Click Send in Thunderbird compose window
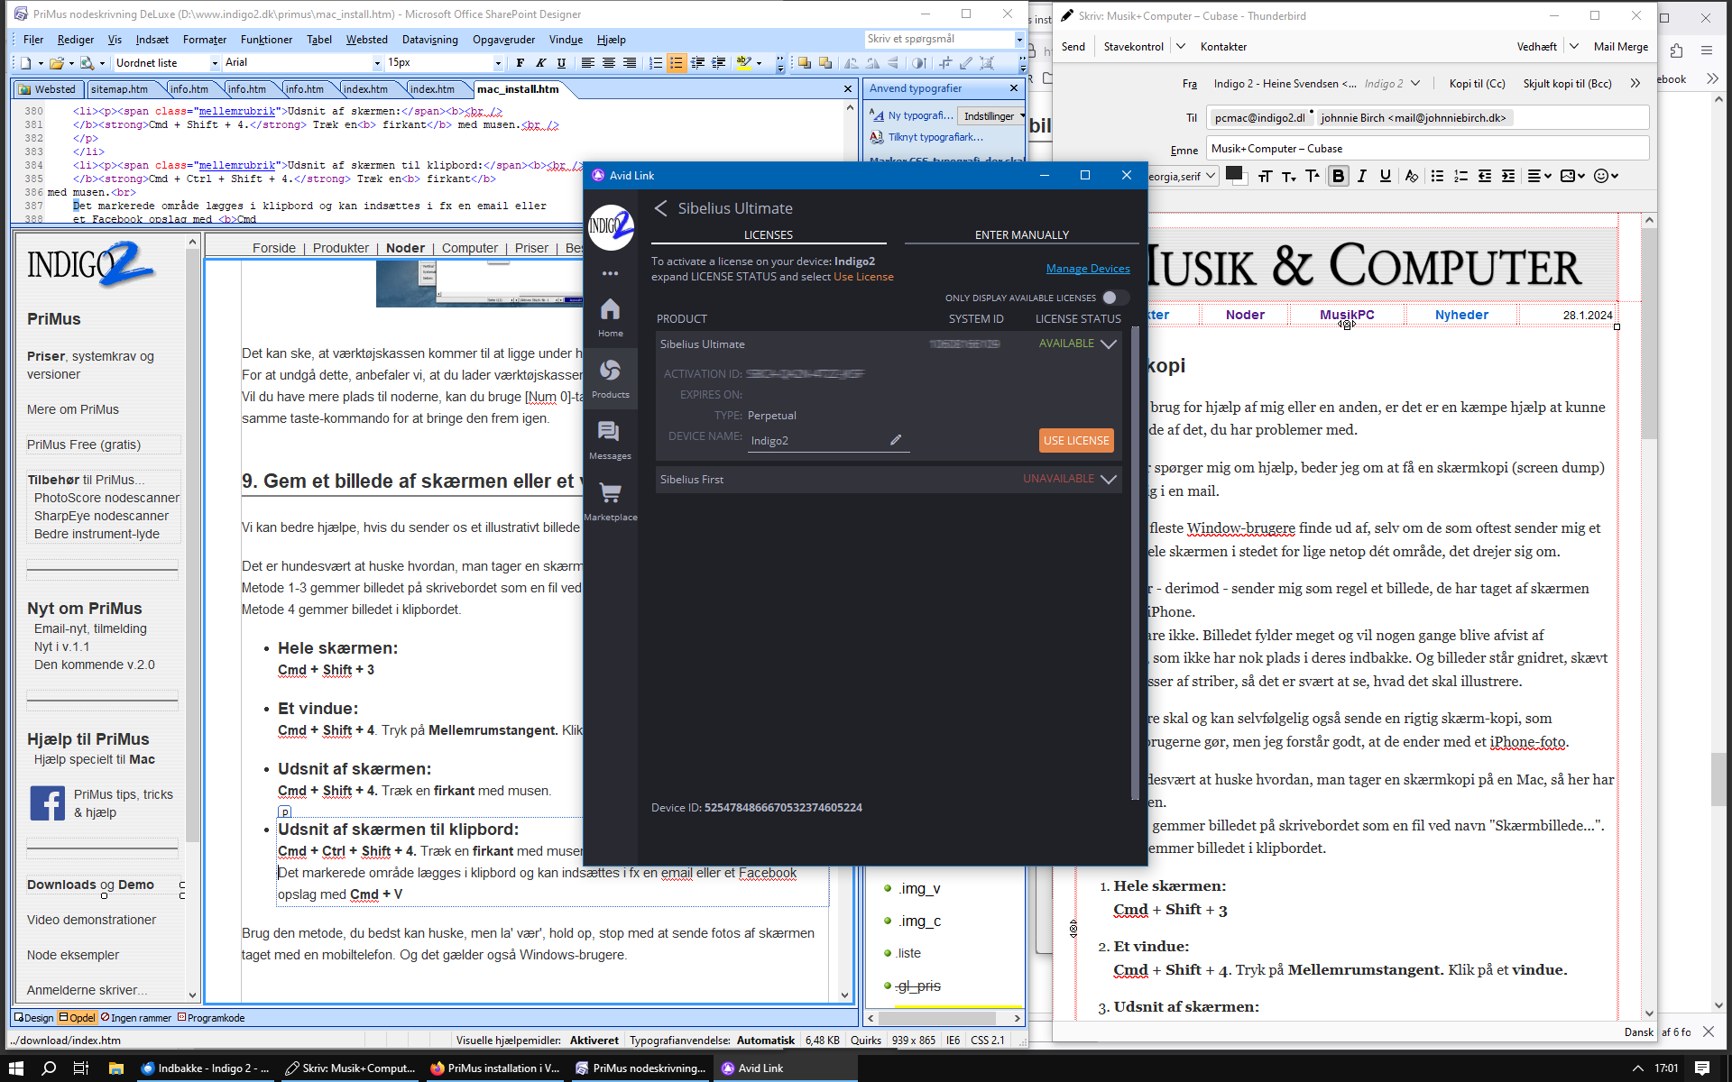The height and width of the screenshot is (1082, 1732). (1073, 47)
